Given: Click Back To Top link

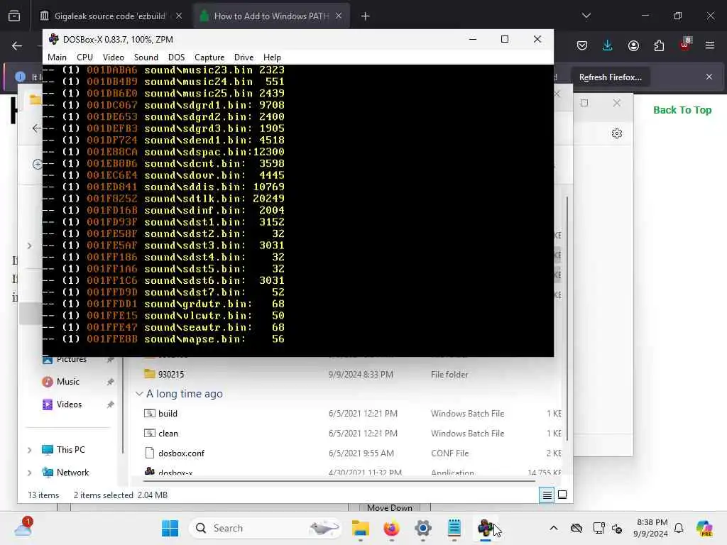Looking at the screenshot, I should pyautogui.click(x=682, y=110).
